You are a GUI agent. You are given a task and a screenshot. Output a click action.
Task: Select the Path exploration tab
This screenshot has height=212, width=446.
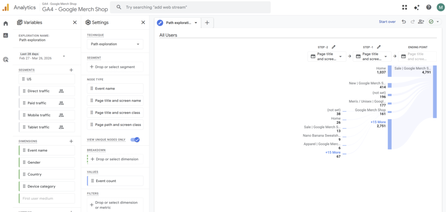(x=178, y=23)
